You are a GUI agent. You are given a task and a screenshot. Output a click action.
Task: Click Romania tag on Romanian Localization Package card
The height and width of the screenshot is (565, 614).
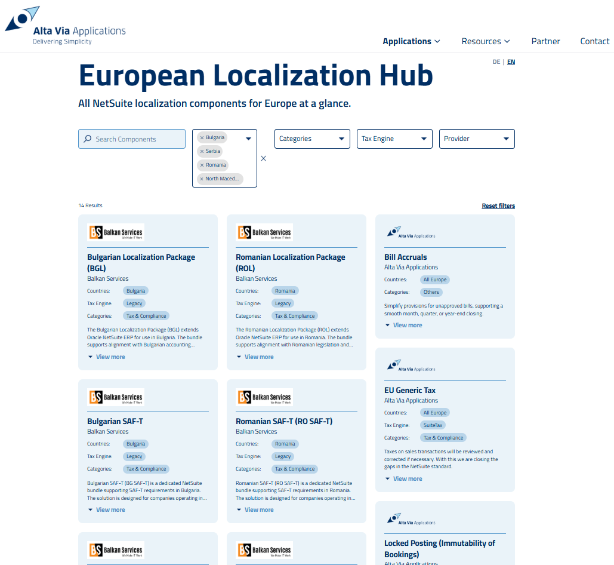point(285,291)
